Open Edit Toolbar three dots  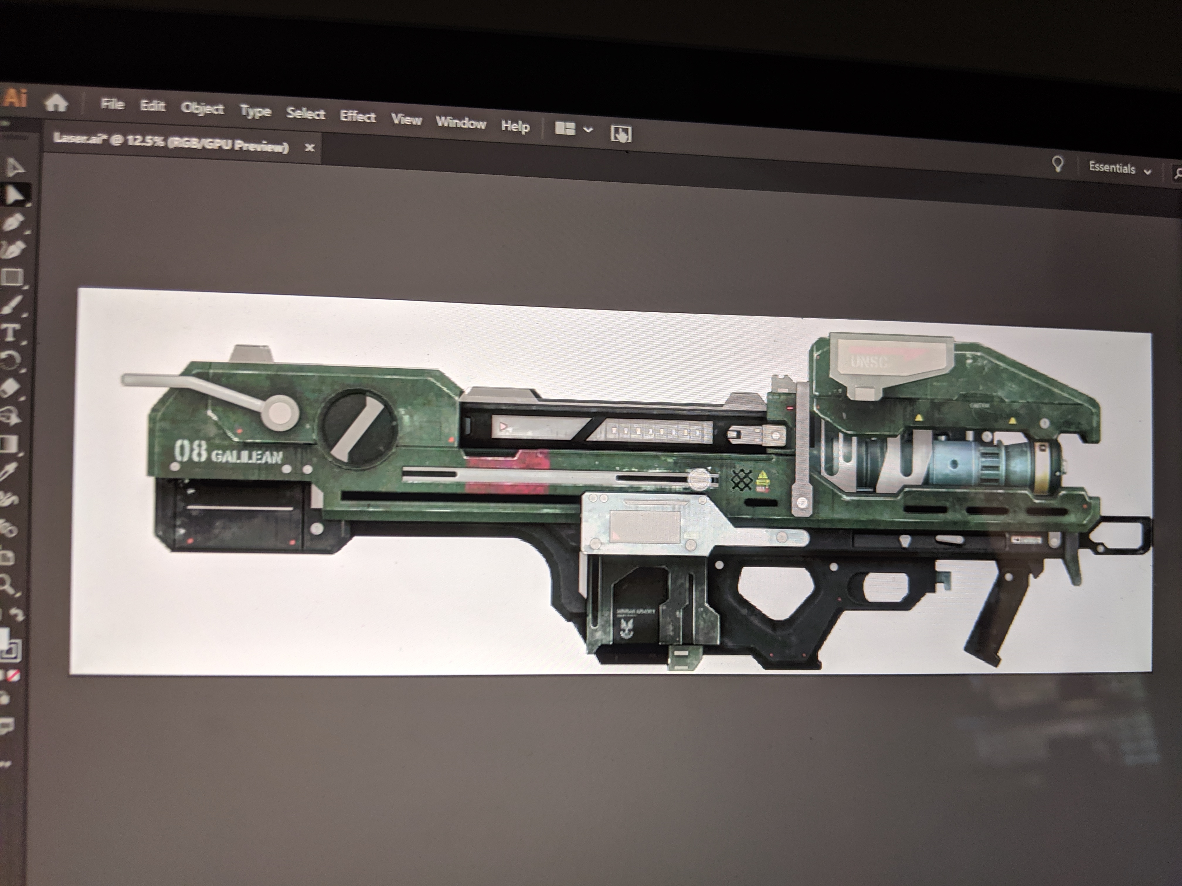pos(5,764)
